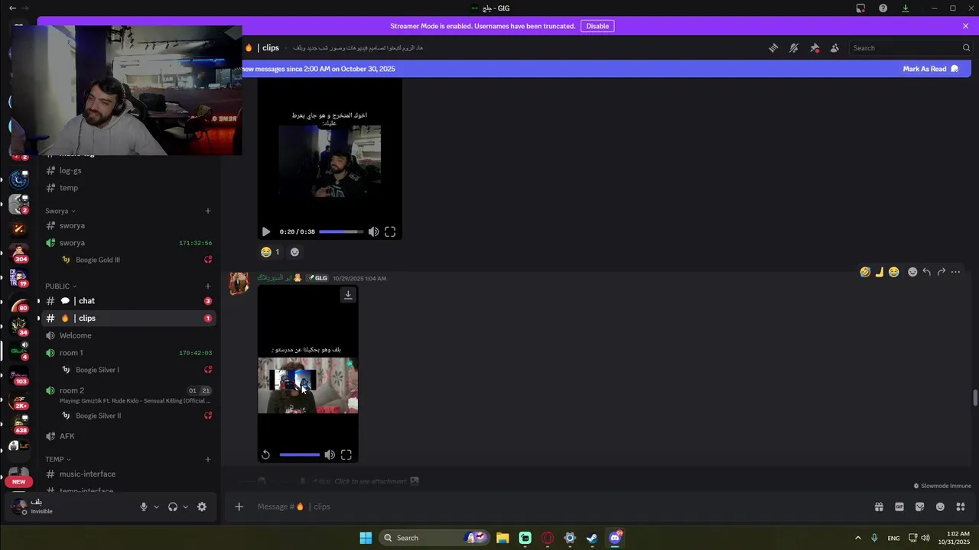The width and height of the screenshot is (979, 550).
Task: Disable Streamer Mode
Action: pos(597,26)
